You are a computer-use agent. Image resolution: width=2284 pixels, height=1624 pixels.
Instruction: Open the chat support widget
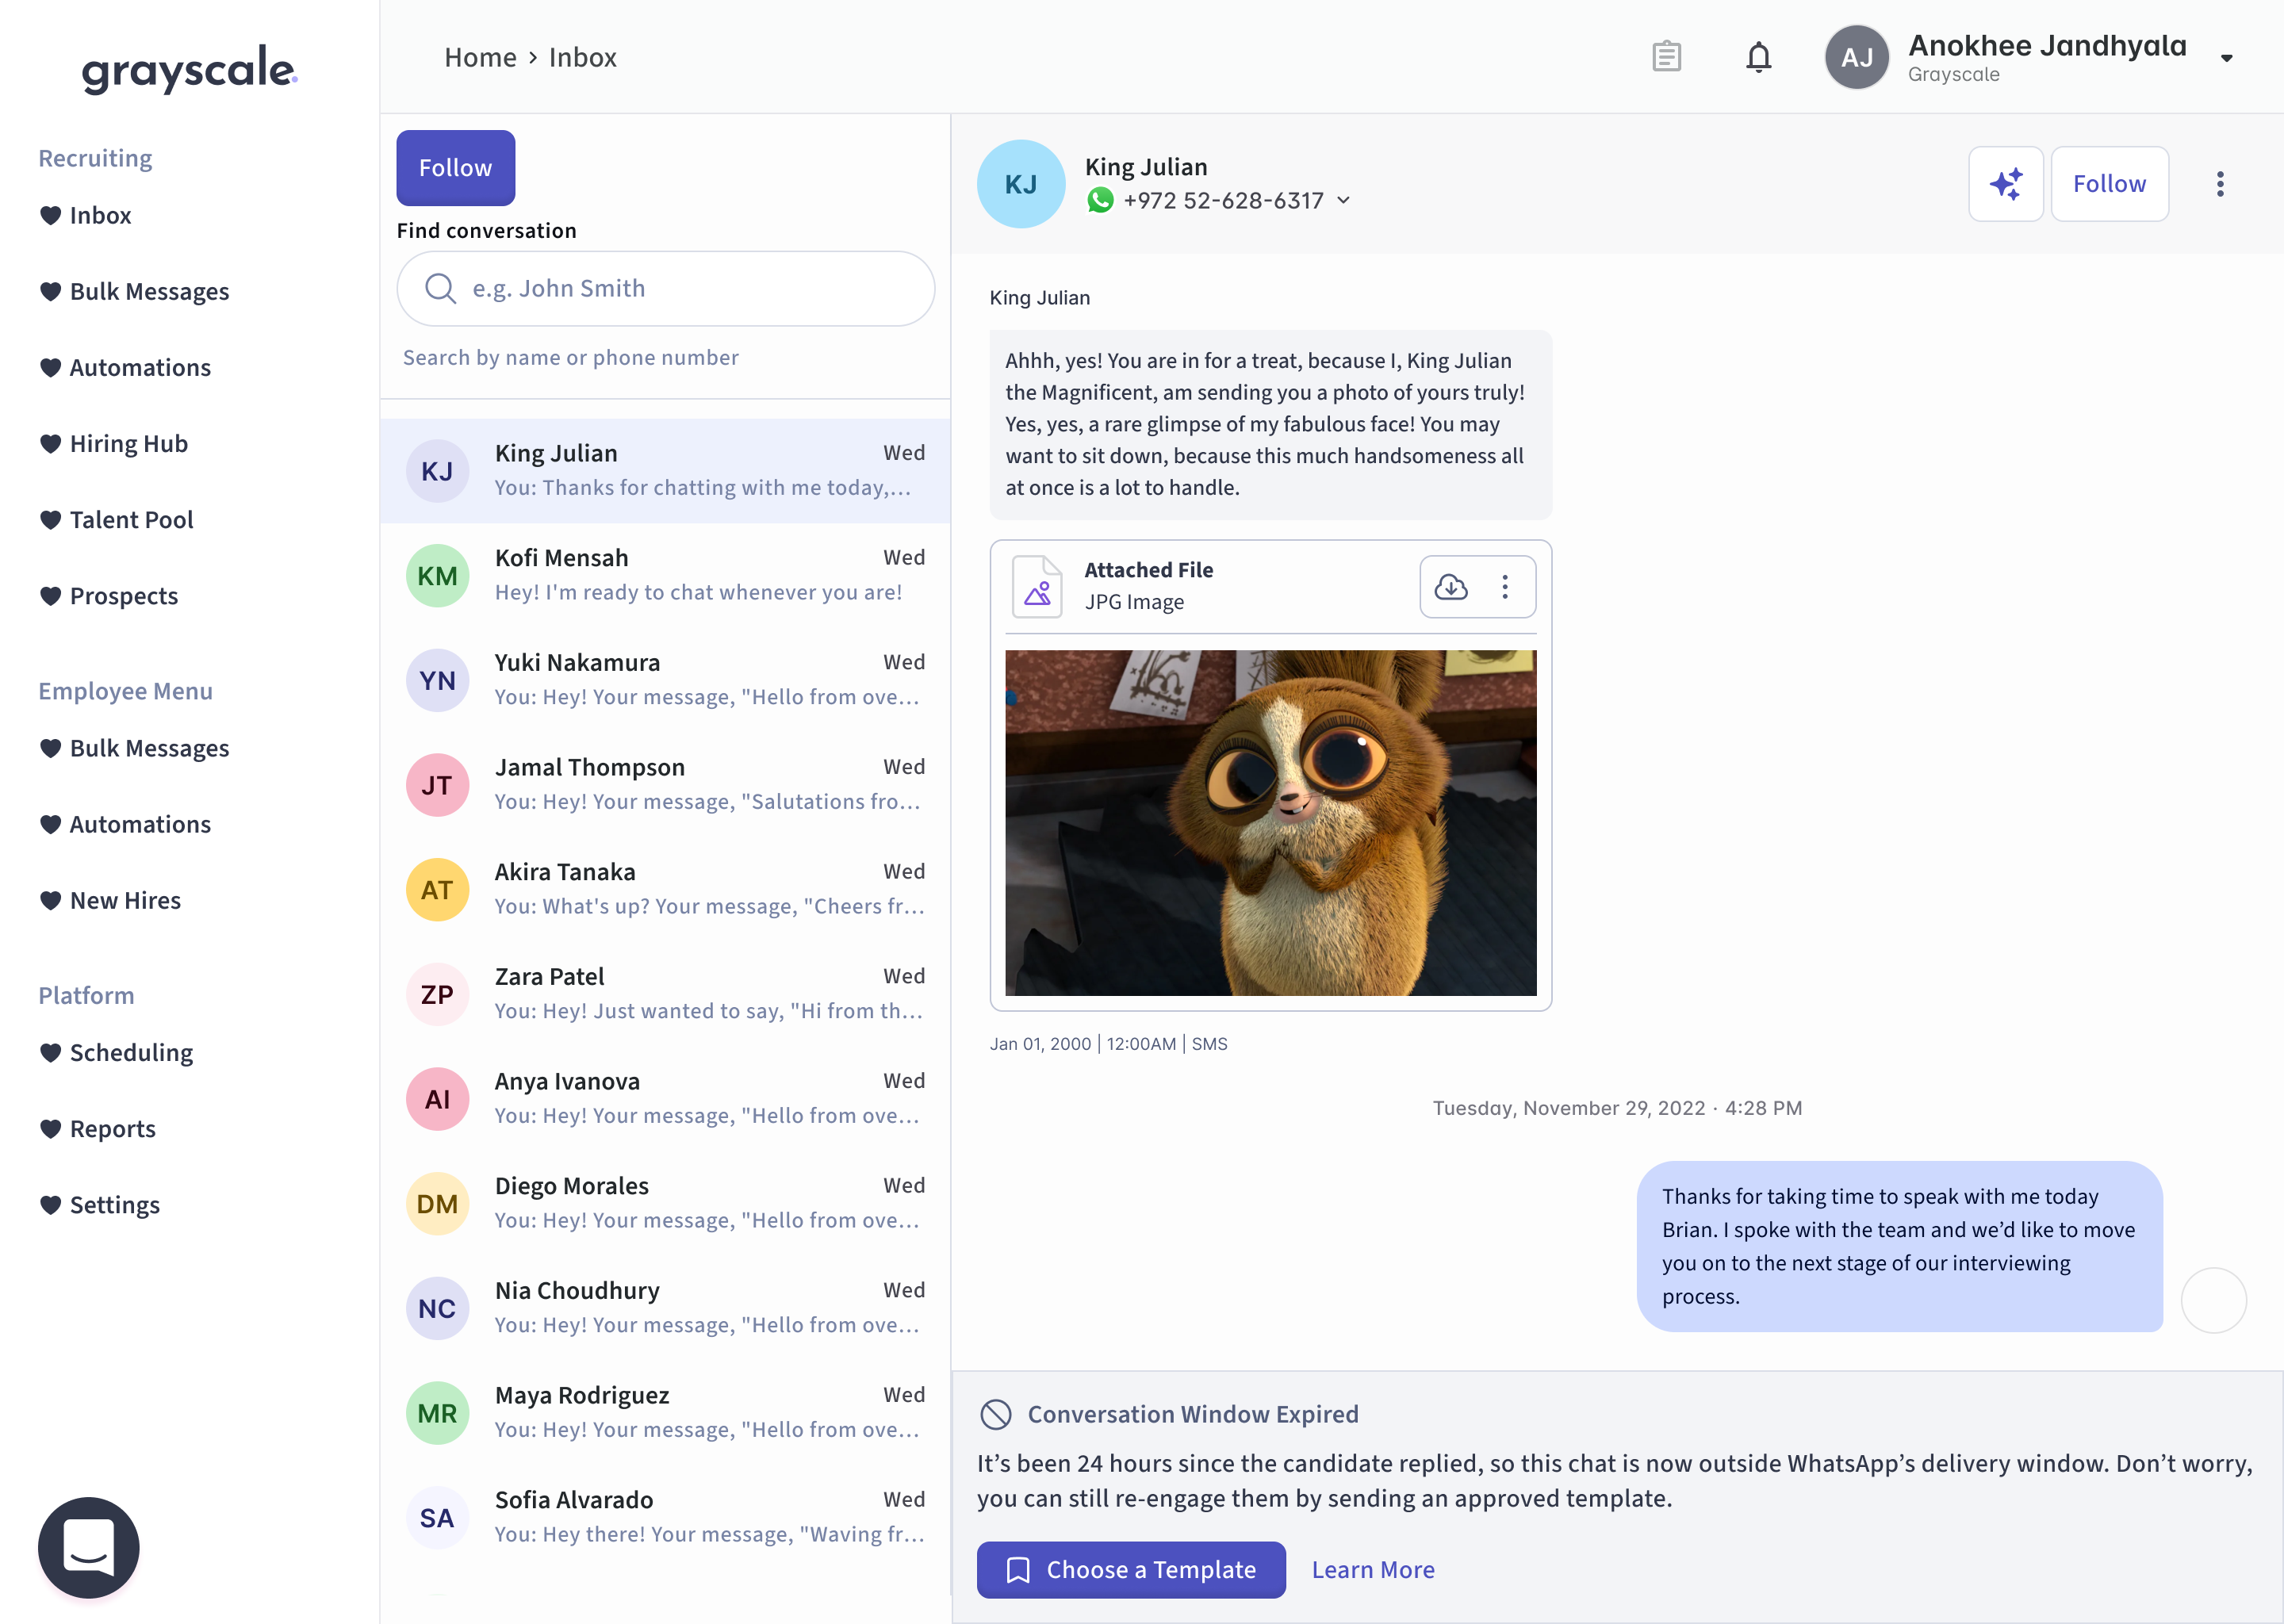(89, 1547)
